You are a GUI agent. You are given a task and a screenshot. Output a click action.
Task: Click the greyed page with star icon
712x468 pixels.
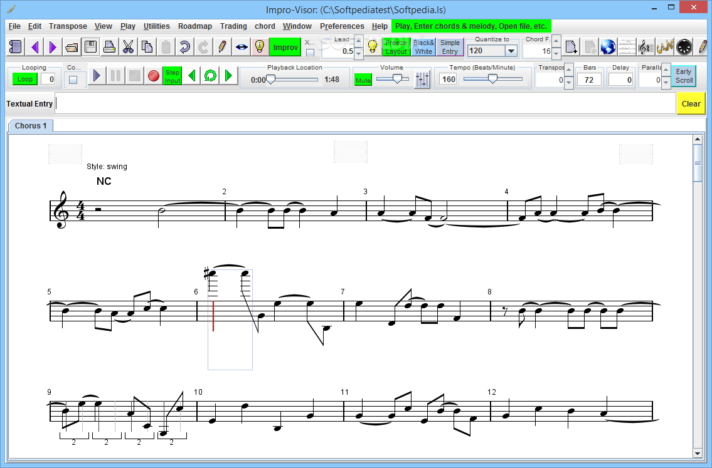(x=590, y=47)
